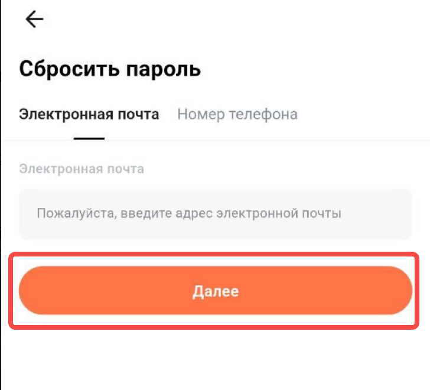
Task: Tap the left-pointing arrow at top
Action: coord(34,19)
